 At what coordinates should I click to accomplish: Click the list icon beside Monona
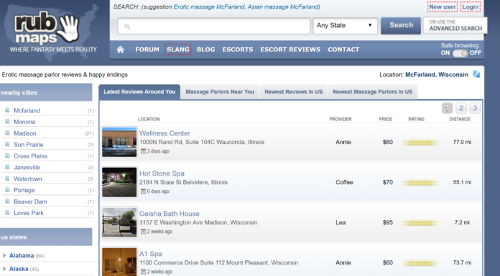7,122
